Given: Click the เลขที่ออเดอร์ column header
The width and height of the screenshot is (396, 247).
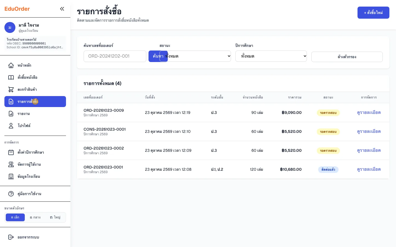Looking at the screenshot, I should coord(93,97).
